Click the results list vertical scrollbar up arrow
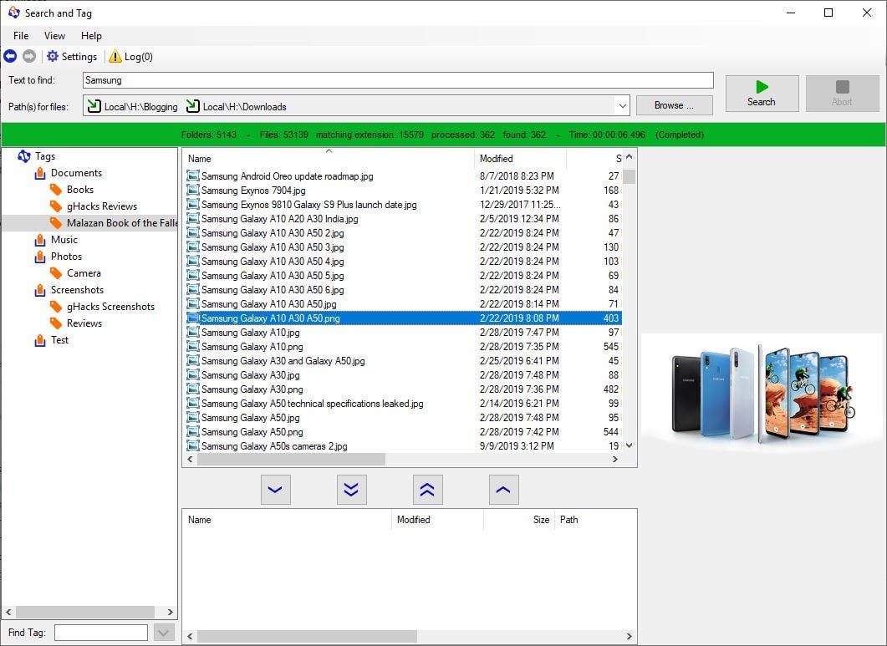This screenshot has height=646, width=887. pos(629,156)
